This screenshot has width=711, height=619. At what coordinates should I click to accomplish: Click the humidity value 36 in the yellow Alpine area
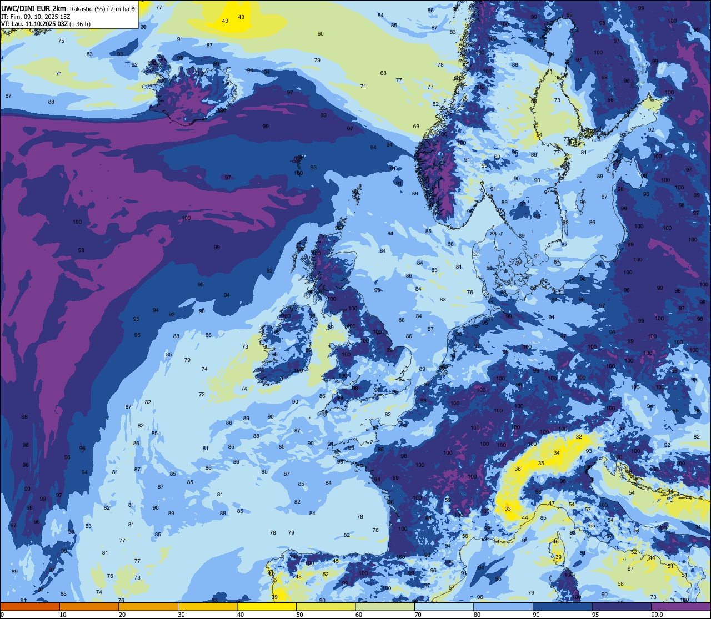pyautogui.click(x=518, y=469)
